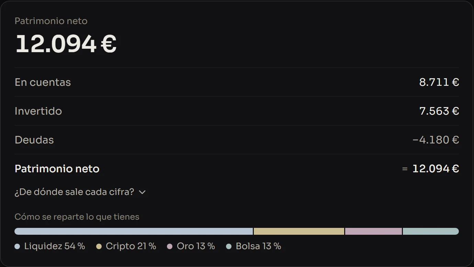Click the Oro 13 % legend label
This screenshot has width=474, height=267.
click(196, 246)
